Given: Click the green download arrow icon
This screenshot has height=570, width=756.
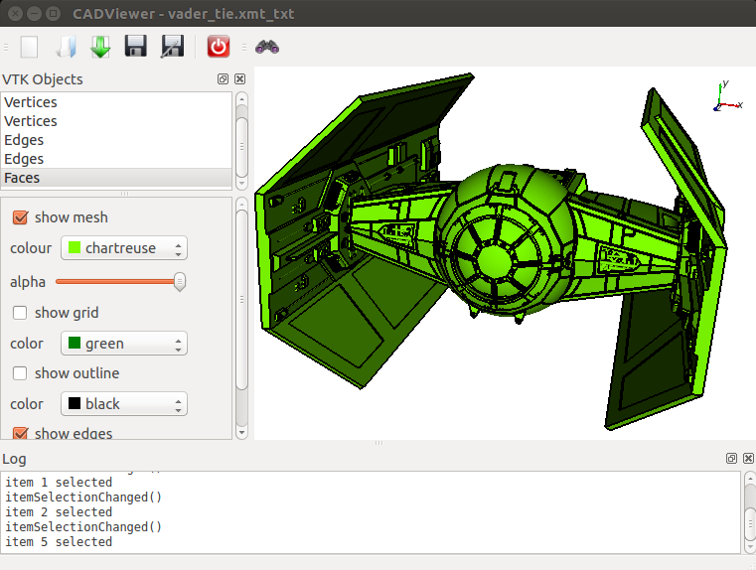Looking at the screenshot, I should pyautogui.click(x=100, y=48).
